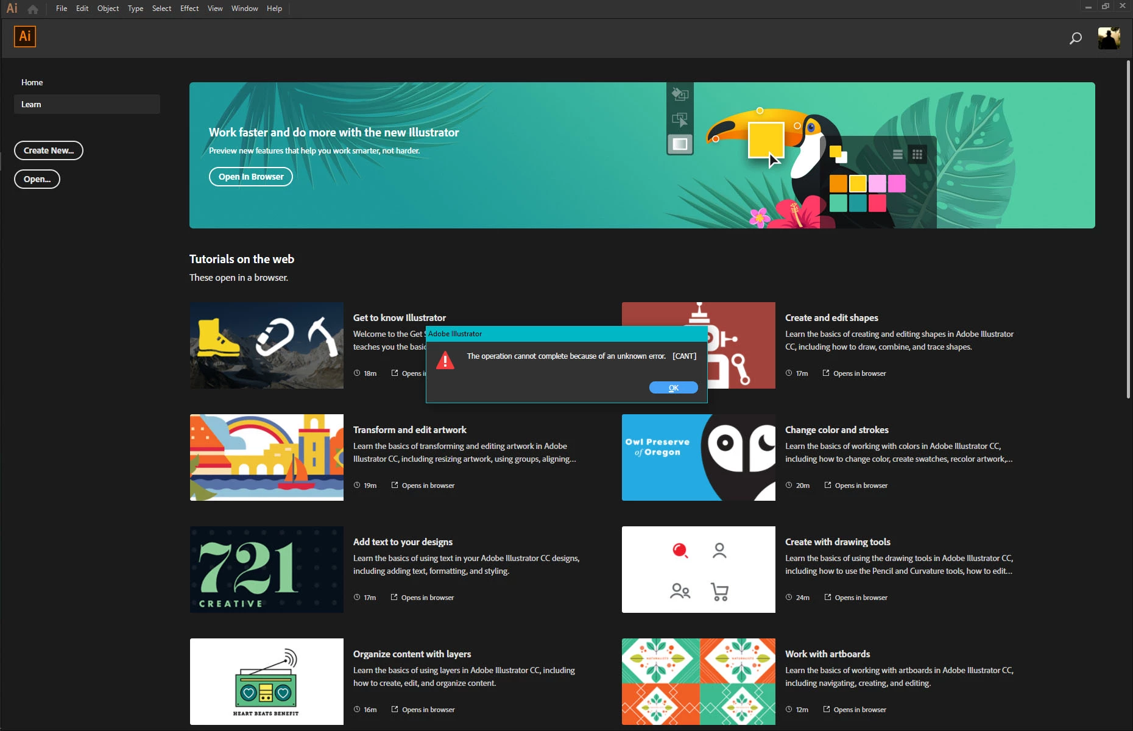Open the Create and edit shapes title
This screenshot has height=731, width=1133.
point(831,318)
